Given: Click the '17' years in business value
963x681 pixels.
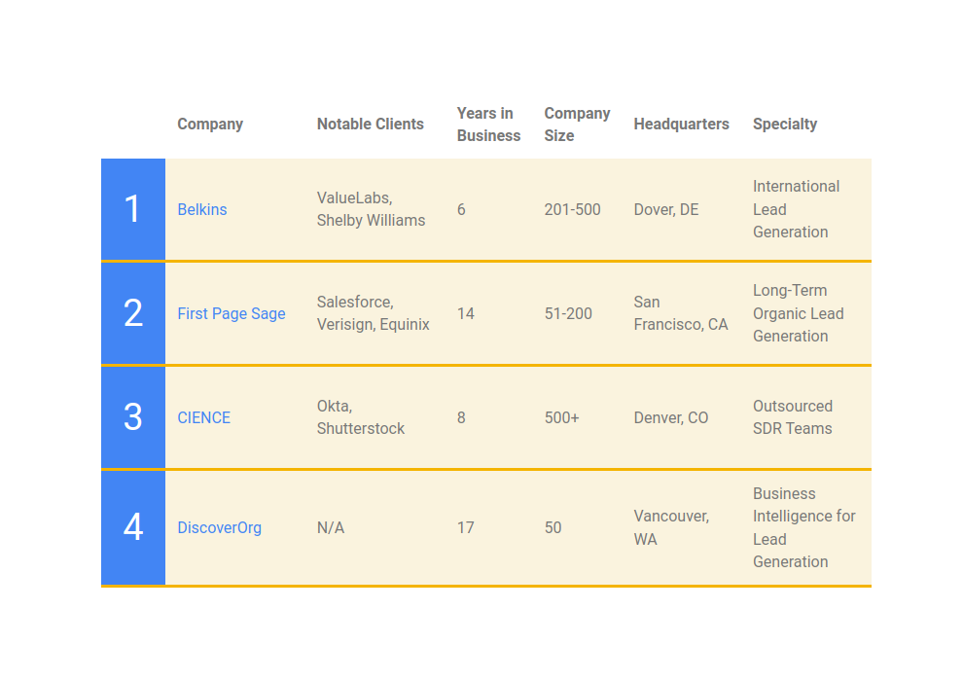Looking at the screenshot, I should coord(466,527).
